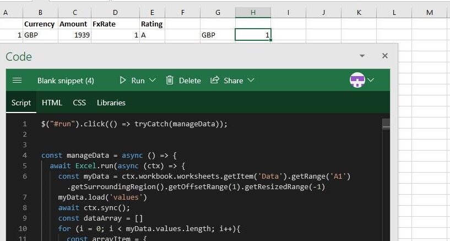Click code line 10 for loop

(149, 229)
